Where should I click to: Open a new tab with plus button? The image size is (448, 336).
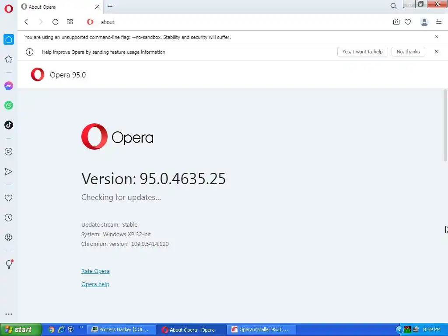pyautogui.click(x=110, y=6)
